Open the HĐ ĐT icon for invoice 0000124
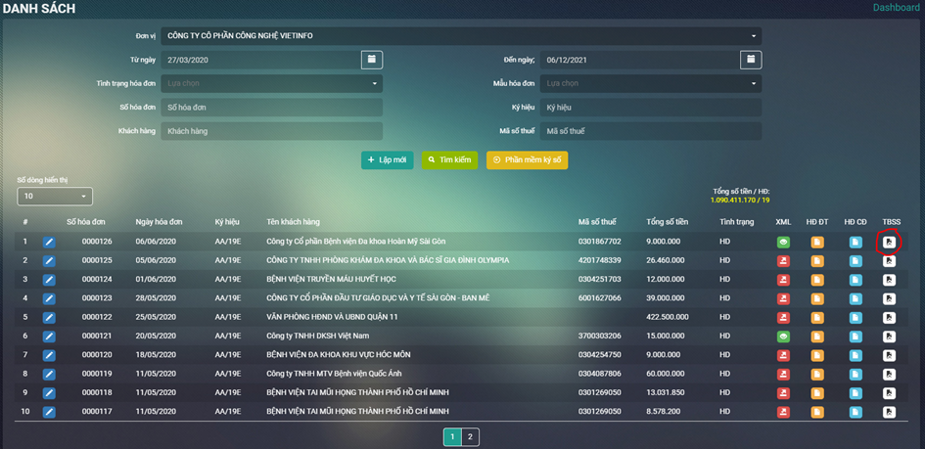This screenshot has width=925, height=449. tap(817, 280)
